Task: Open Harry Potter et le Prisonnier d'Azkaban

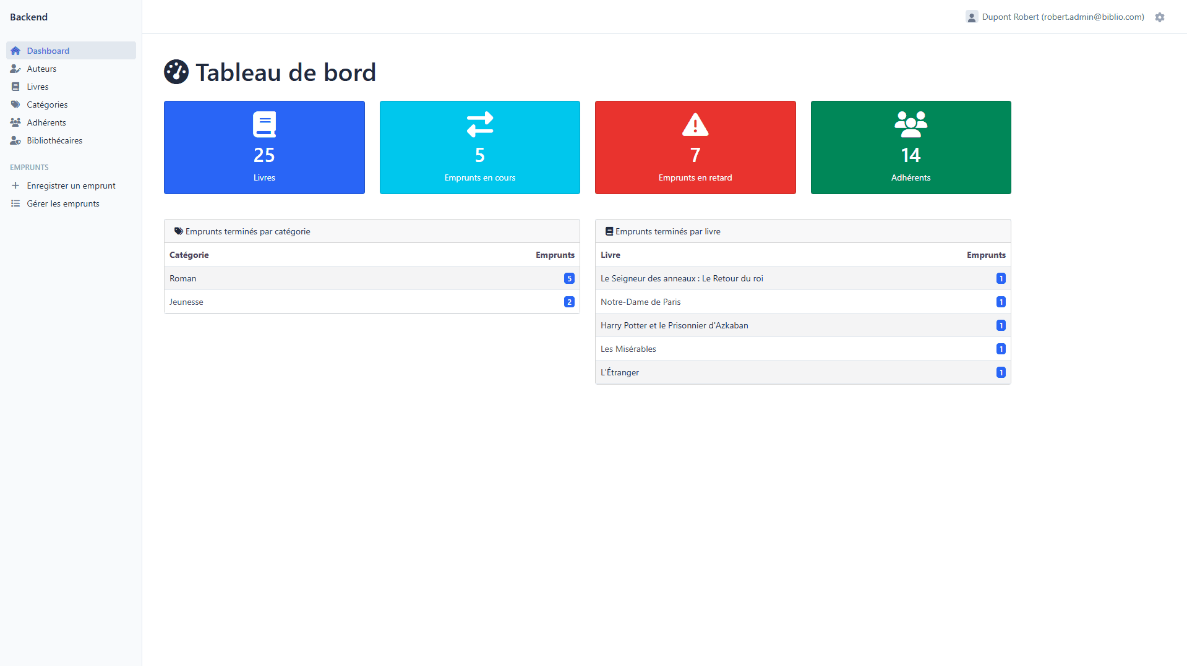Action: (674, 325)
